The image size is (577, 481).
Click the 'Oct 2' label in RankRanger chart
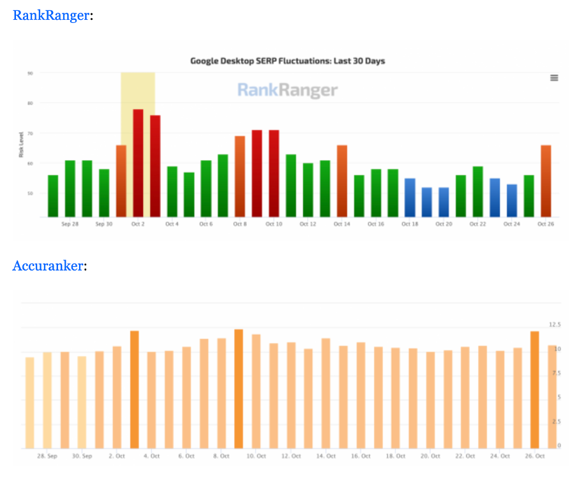tap(138, 224)
